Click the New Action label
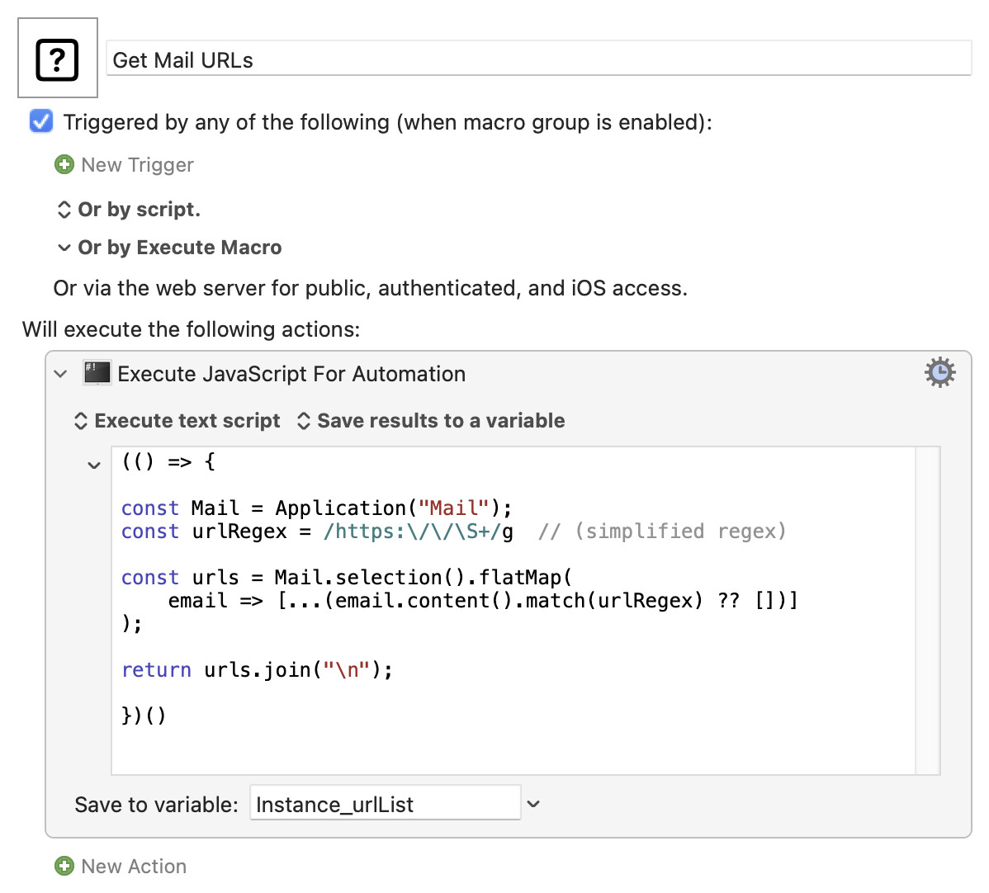 [x=134, y=866]
